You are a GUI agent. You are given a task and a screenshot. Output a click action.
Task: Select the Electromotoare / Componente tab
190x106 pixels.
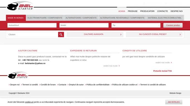[x=45, y=18]
